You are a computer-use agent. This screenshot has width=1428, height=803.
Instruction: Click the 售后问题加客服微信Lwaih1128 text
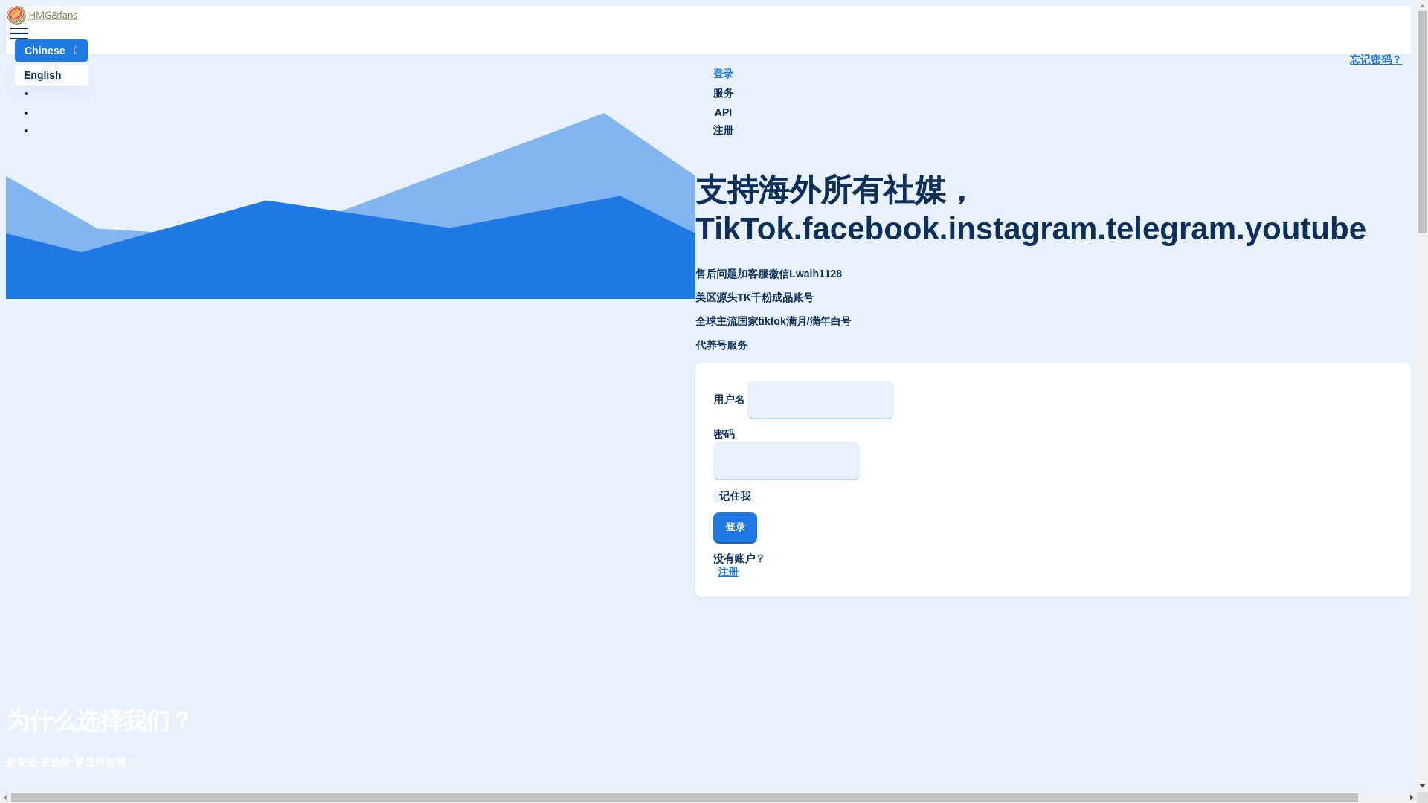coord(768,274)
